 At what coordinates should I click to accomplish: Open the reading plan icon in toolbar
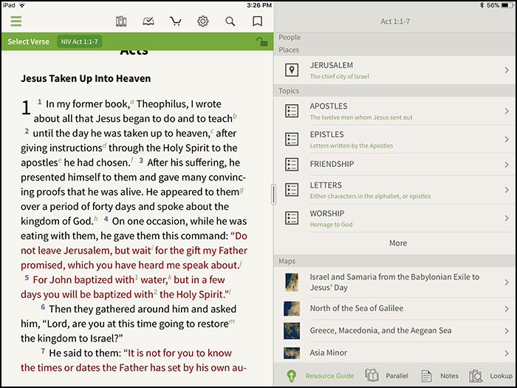pos(148,21)
